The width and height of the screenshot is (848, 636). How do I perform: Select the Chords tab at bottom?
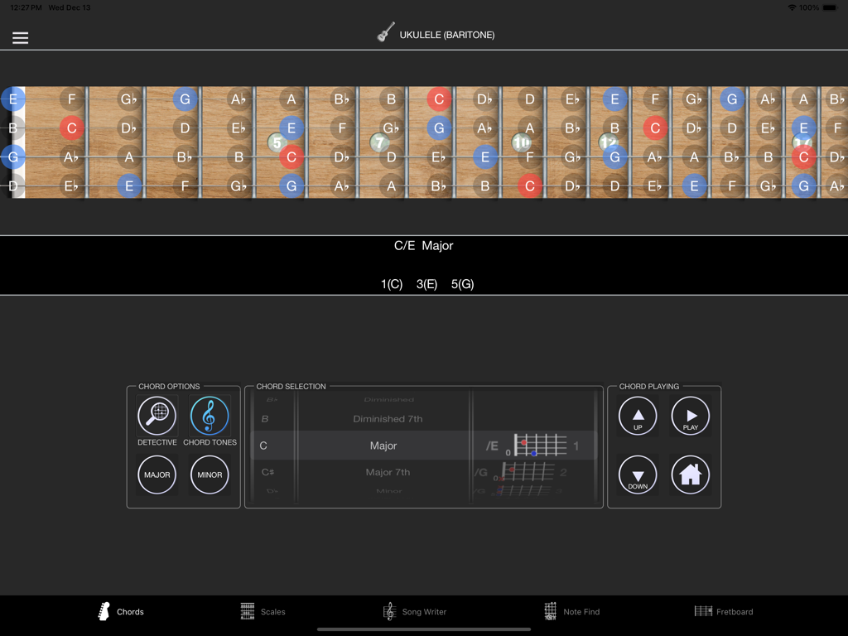pyautogui.click(x=120, y=611)
